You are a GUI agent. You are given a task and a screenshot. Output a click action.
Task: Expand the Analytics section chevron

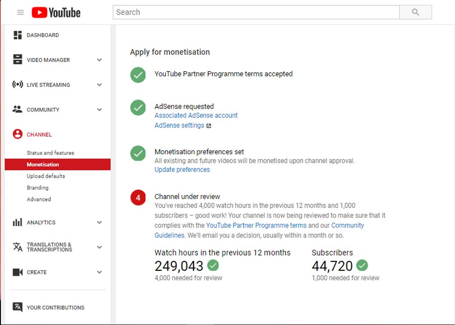[99, 223]
